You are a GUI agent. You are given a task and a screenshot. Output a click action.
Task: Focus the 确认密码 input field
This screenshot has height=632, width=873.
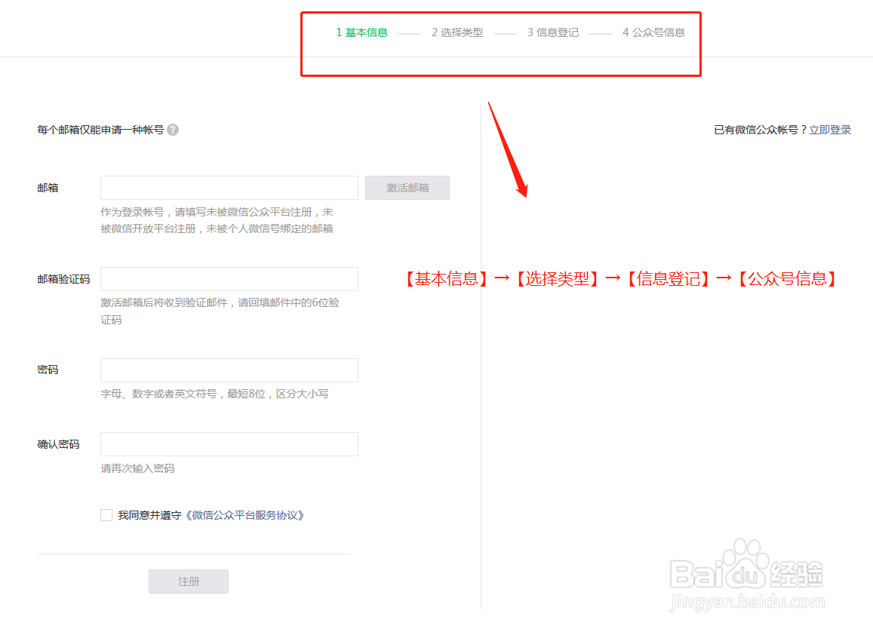point(229,444)
